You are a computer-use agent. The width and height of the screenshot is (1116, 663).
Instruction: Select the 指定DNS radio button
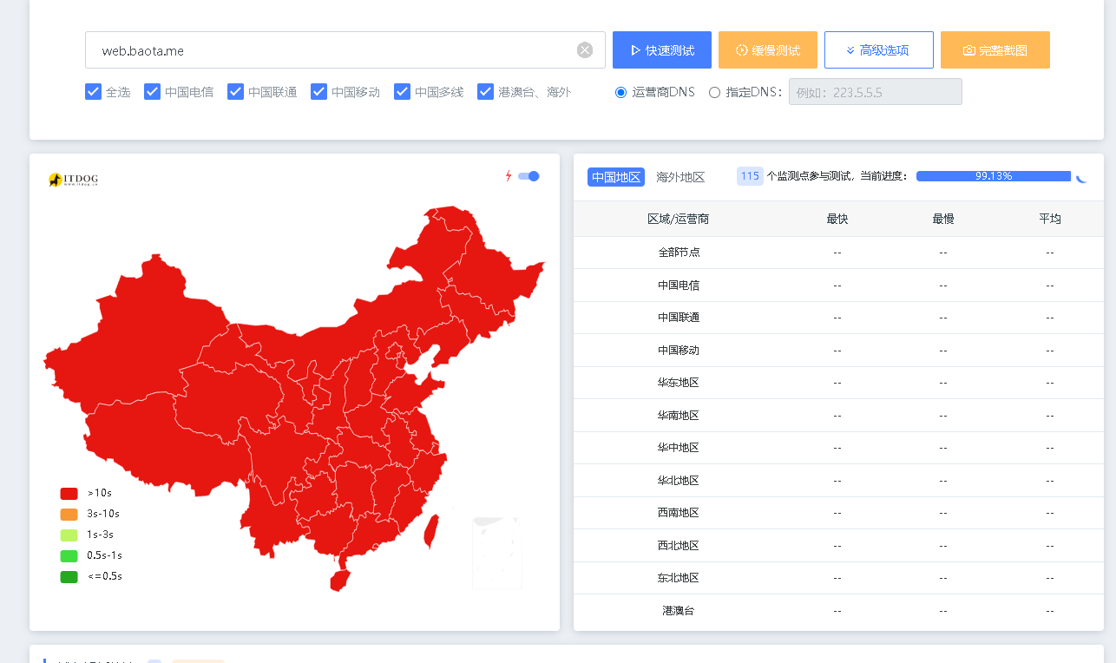coord(714,92)
